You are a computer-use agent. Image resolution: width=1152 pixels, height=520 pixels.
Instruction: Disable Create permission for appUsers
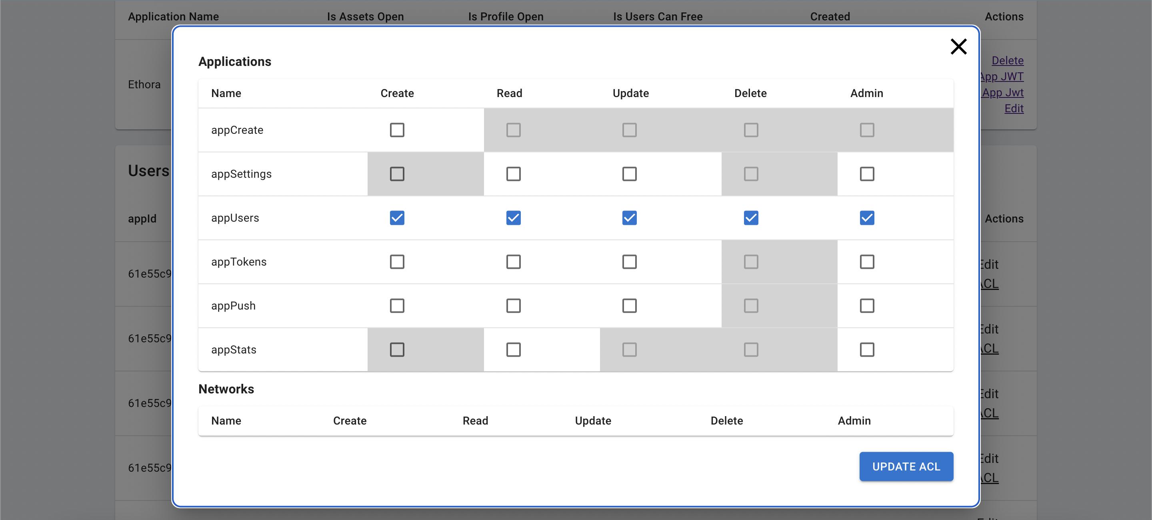pos(397,218)
